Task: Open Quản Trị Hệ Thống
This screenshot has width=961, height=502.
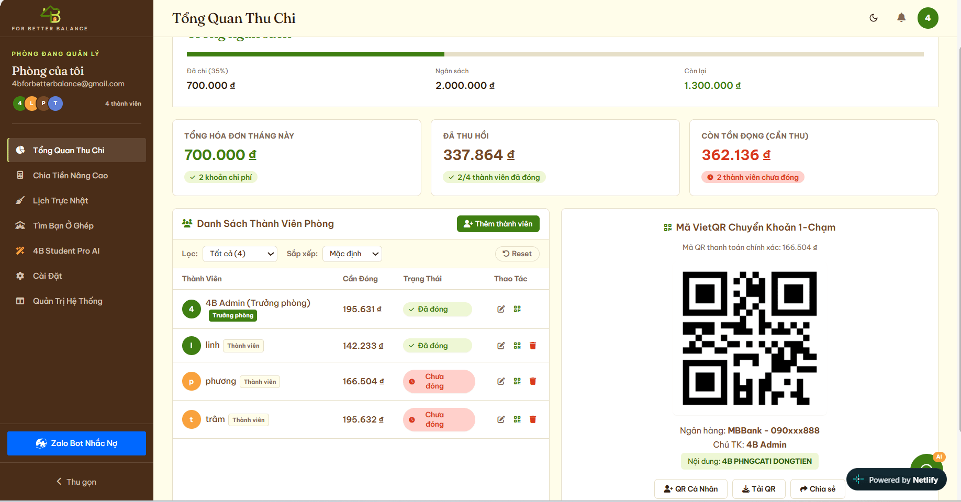Action: coord(76,301)
